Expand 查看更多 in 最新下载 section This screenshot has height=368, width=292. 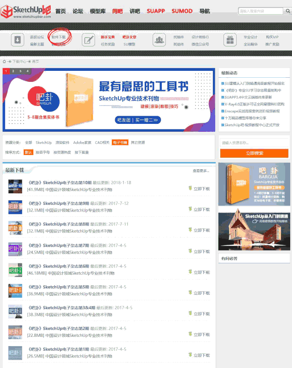tap(201, 171)
